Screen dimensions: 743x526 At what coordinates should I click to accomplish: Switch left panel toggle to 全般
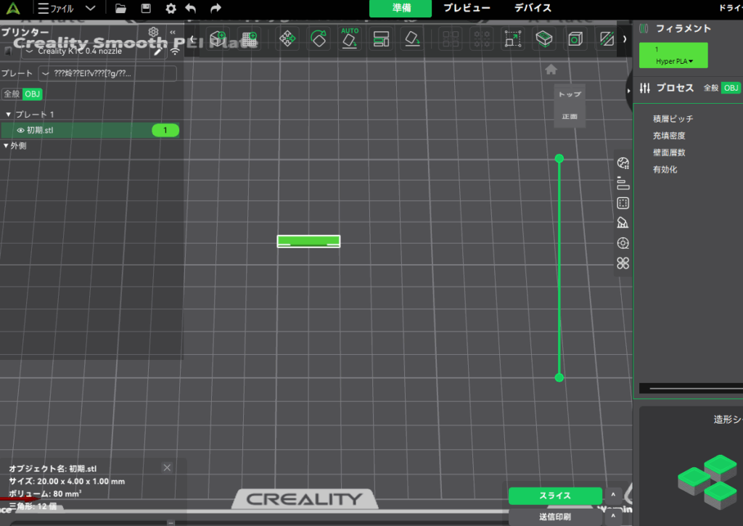click(12, 94)
